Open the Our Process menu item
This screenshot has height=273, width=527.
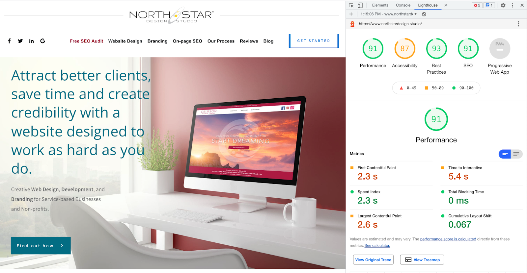[221, 41]
